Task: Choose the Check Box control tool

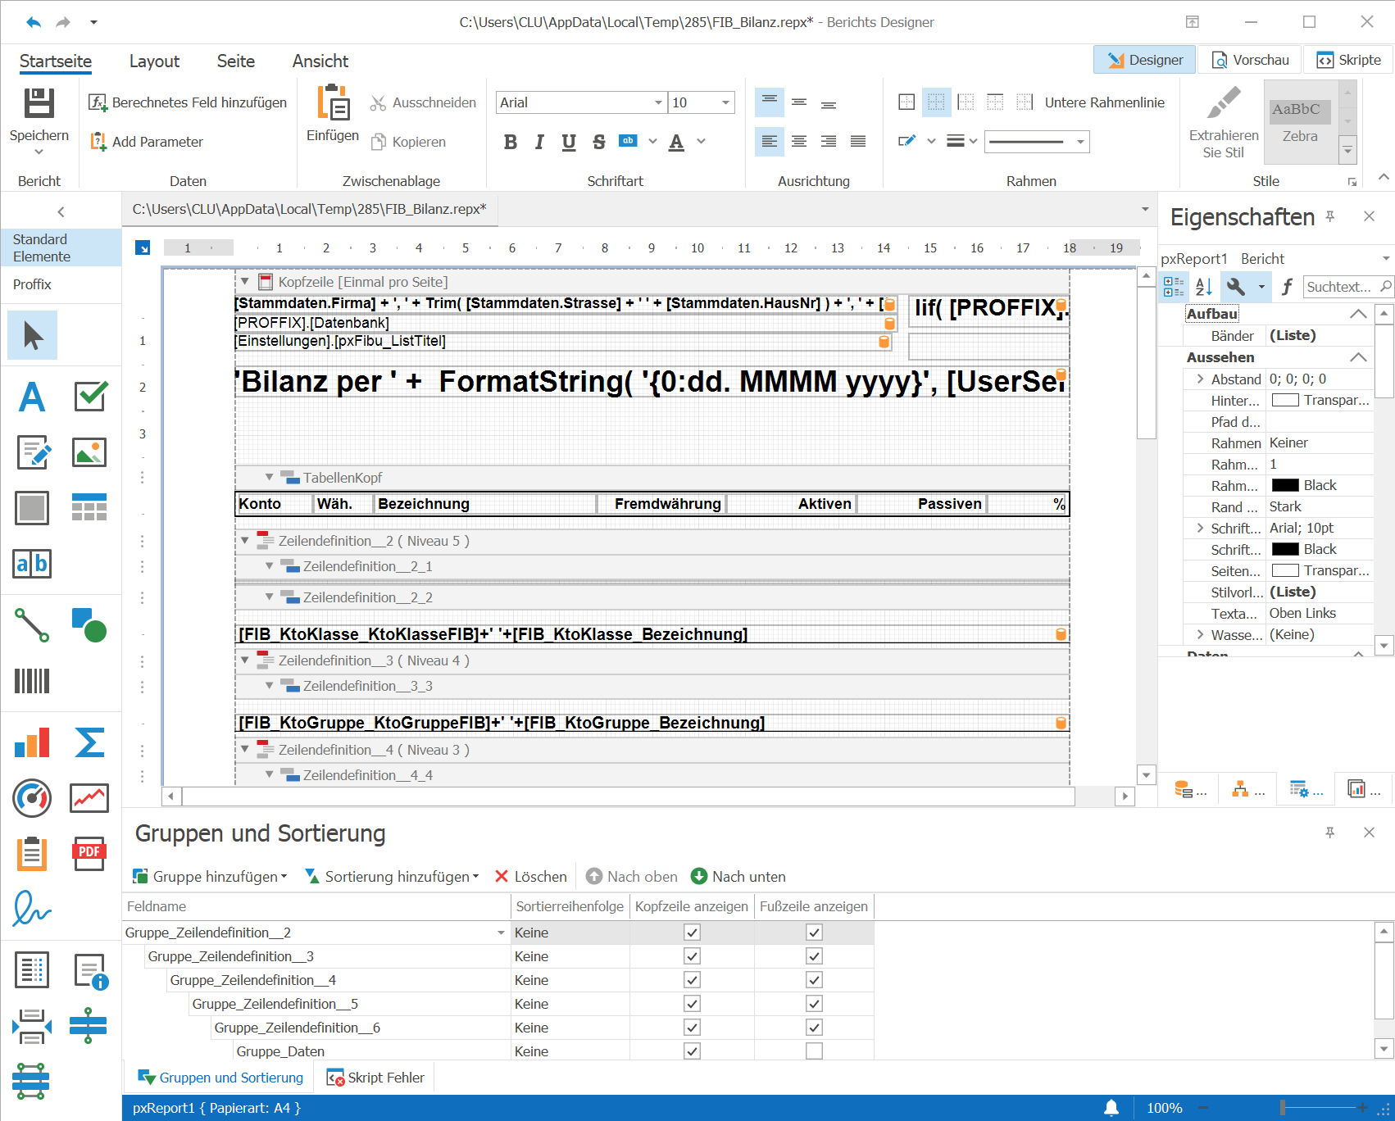Action: pyautogui.click(x=89, y=397)
